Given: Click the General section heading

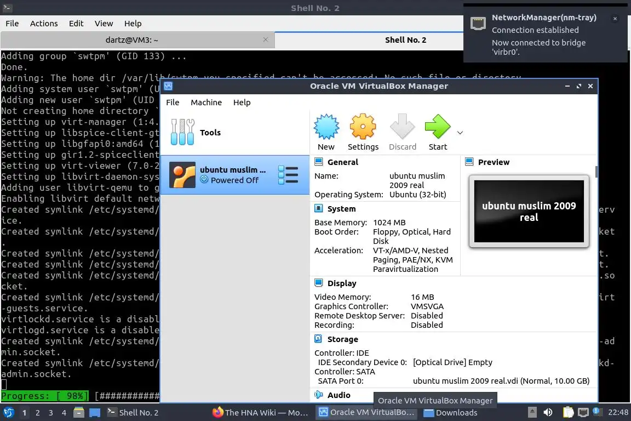Looking at the screenshot, I should (342, 162).
